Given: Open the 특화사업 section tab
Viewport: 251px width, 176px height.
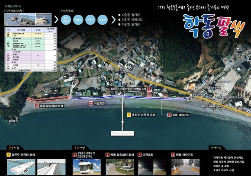Looking at the screenshot, I should (x=79, y=147).
